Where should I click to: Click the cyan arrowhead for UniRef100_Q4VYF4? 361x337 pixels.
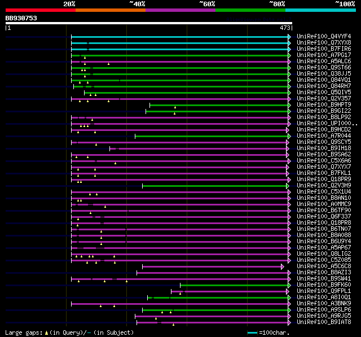[x=289, y=37]
